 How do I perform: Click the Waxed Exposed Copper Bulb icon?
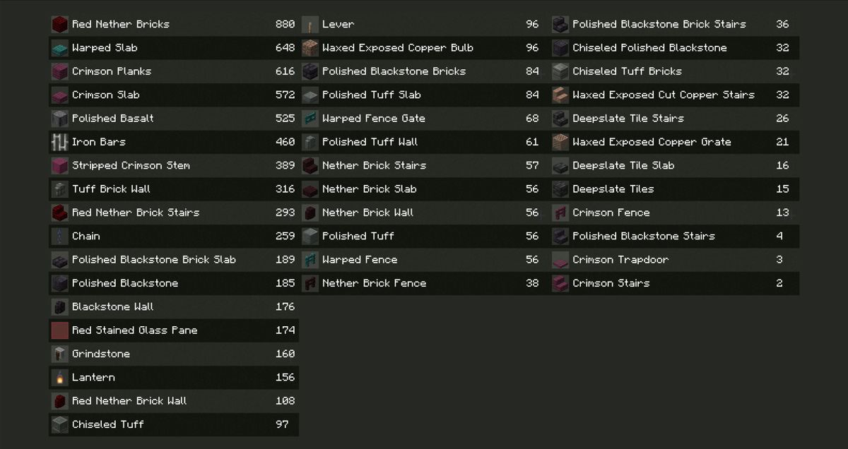point(310,48)
